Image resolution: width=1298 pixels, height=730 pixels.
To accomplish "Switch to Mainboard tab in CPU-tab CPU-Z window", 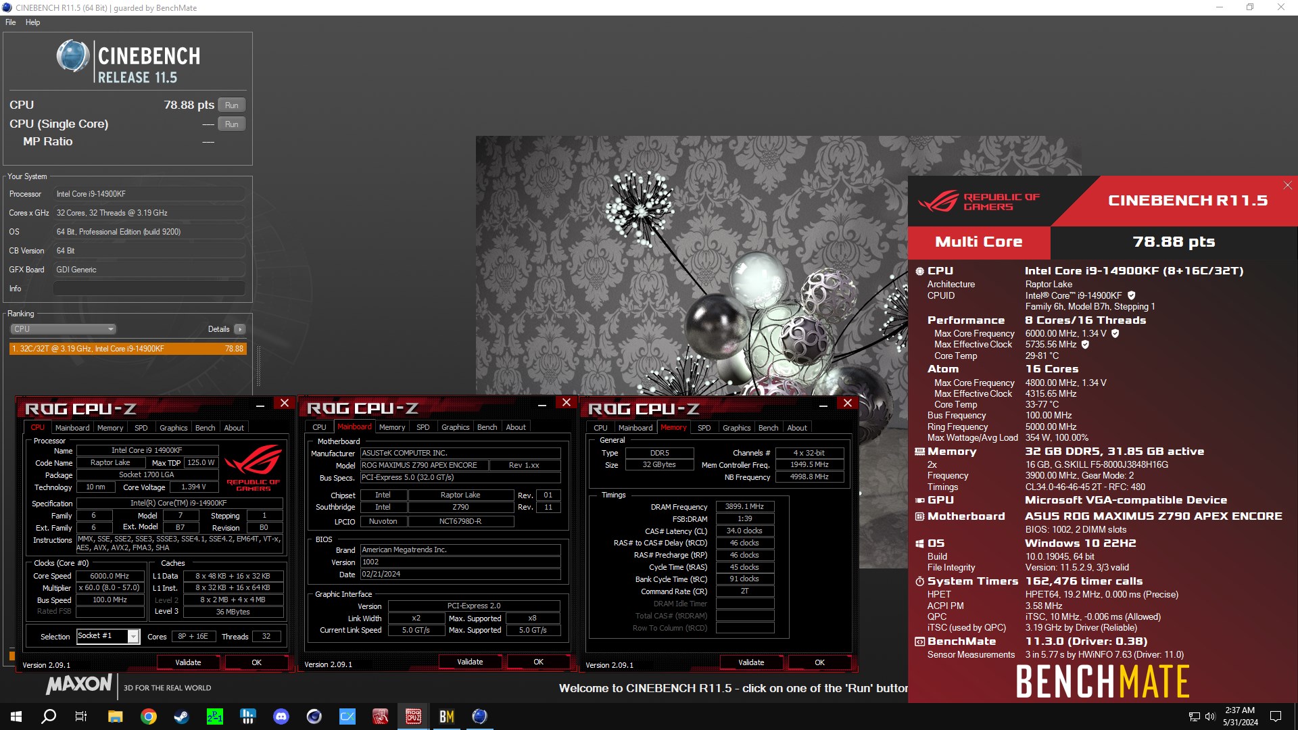I will pos(72,428).
